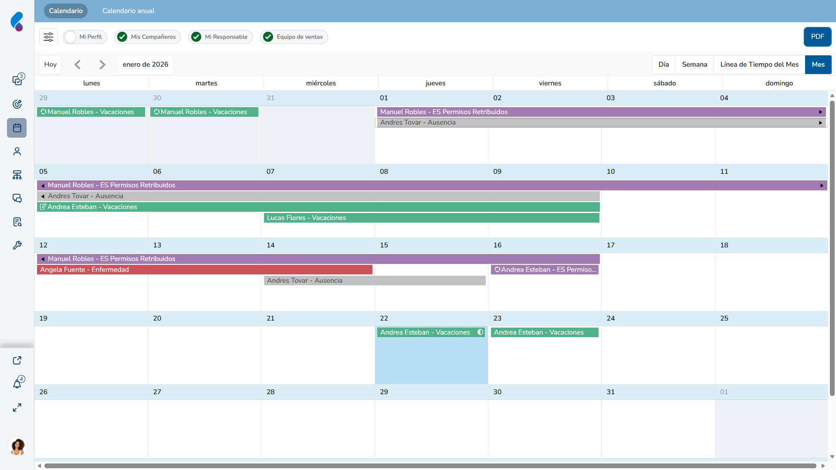Jump to today with Hoy button
This screenshot has width=836, height=470.
pyautogui.click(x=51, y=64)
